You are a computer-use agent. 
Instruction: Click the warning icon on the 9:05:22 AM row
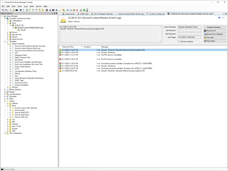[60, 71]
